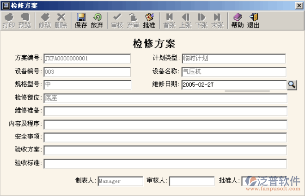The height and width of the screenshot is (196, 305).
Task: Click the 修改 modify toolbar icon
Action: click(x=45, y=21)
